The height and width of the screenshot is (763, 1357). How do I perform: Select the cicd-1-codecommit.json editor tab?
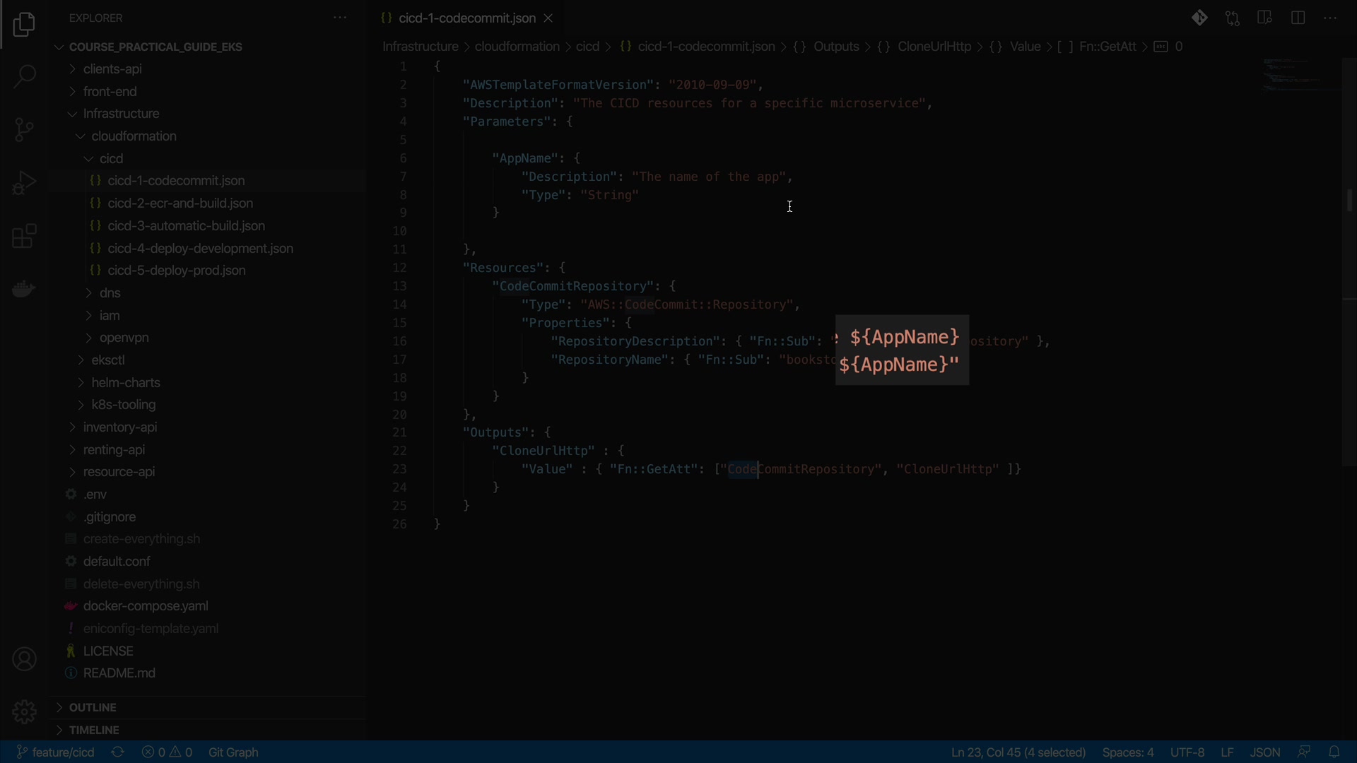pos(466,18)
